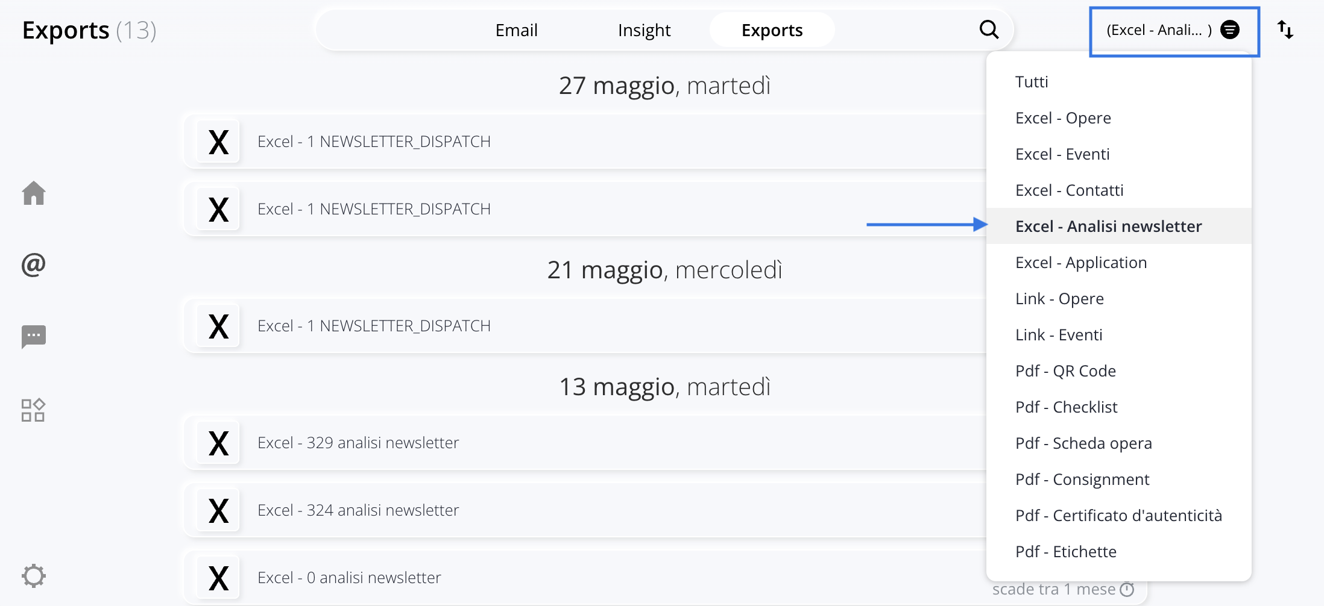The width and height of the screenshot is (1324, 606).
Task: Choose Pdf - Certificato d'autenticità option
Action: tap(1119, 515)
